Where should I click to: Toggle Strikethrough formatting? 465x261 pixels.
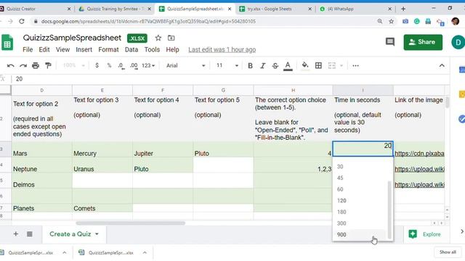pos(275,65)
